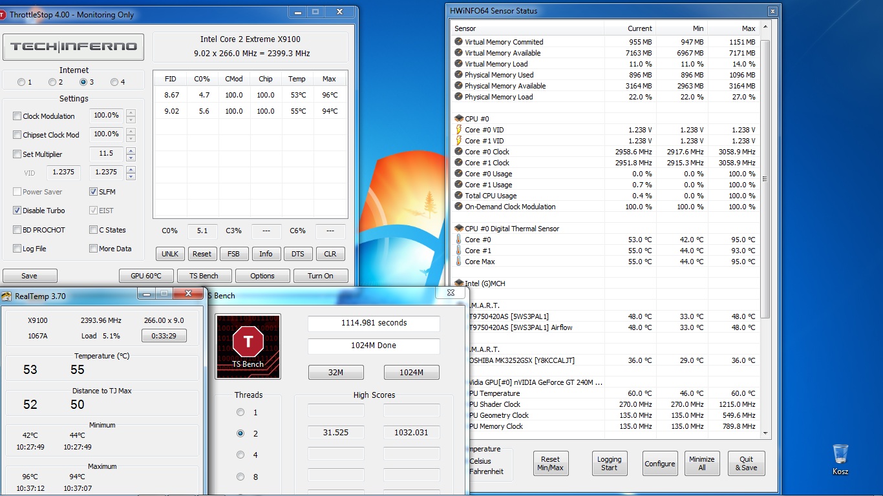Select 4 threads in TS Bench
Screen dimensions: 883x496
click(x=240, y=455)
